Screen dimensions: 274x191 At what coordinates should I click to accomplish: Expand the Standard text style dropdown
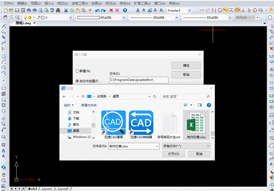pyautogui.click(x=189, y=10)
